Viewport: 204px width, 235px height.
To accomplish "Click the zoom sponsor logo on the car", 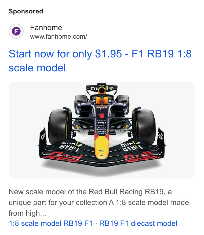I will [101, 125].
